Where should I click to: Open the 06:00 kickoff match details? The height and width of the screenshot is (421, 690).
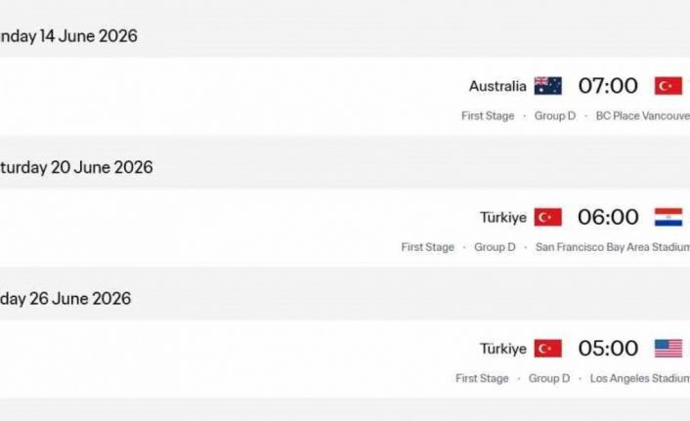pos(608,217)
